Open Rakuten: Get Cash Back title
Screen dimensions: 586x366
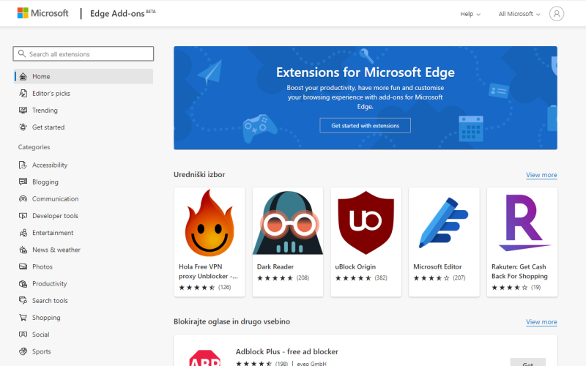(519, 272)
